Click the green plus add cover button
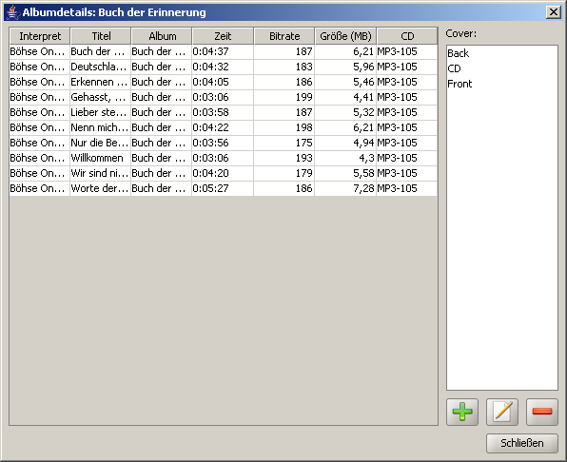This screenshot has width=567, height=462. [x=462, y=413]
